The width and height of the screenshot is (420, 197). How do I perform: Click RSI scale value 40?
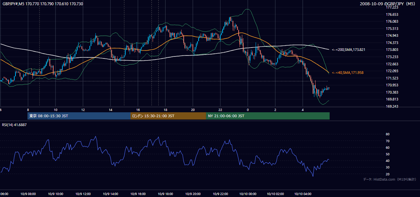point(387,161)
